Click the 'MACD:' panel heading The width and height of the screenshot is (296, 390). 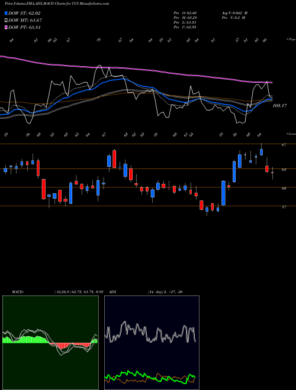pos(18,292)
